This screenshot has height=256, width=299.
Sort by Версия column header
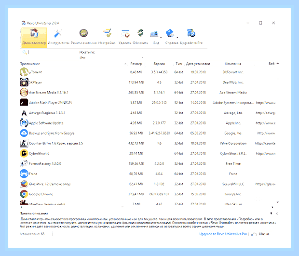(x=159, y=64)
